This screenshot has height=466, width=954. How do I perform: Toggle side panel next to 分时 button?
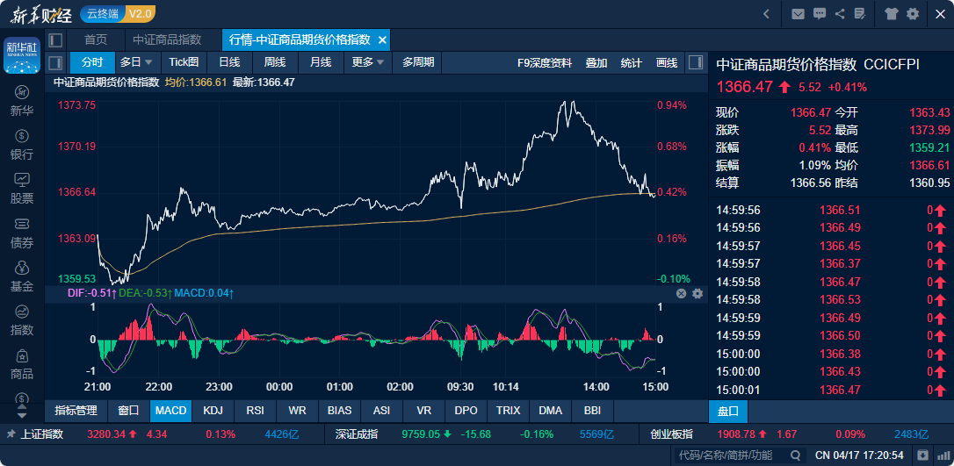[x=55, y=62]
